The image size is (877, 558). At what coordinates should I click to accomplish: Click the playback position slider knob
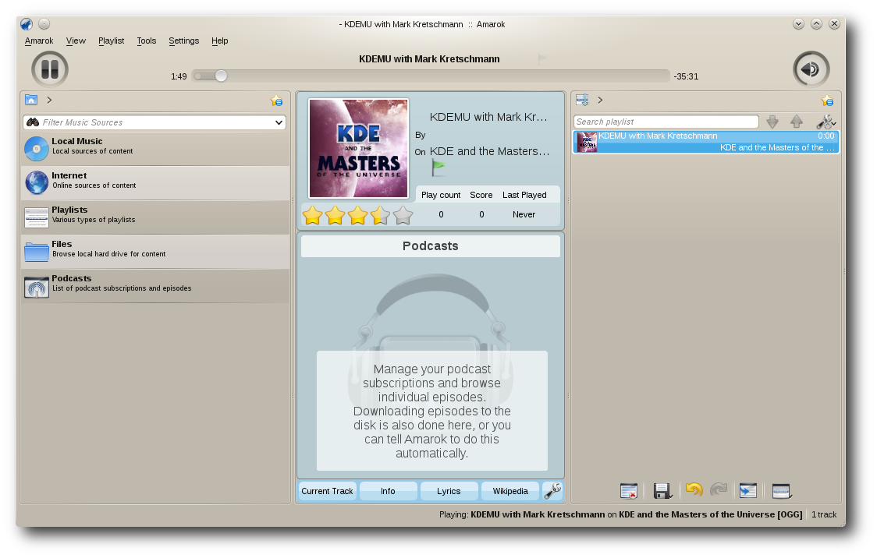221,76
